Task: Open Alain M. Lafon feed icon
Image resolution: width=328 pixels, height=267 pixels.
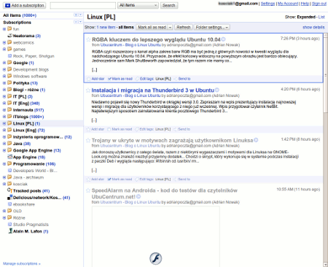Action: point(10,231)
